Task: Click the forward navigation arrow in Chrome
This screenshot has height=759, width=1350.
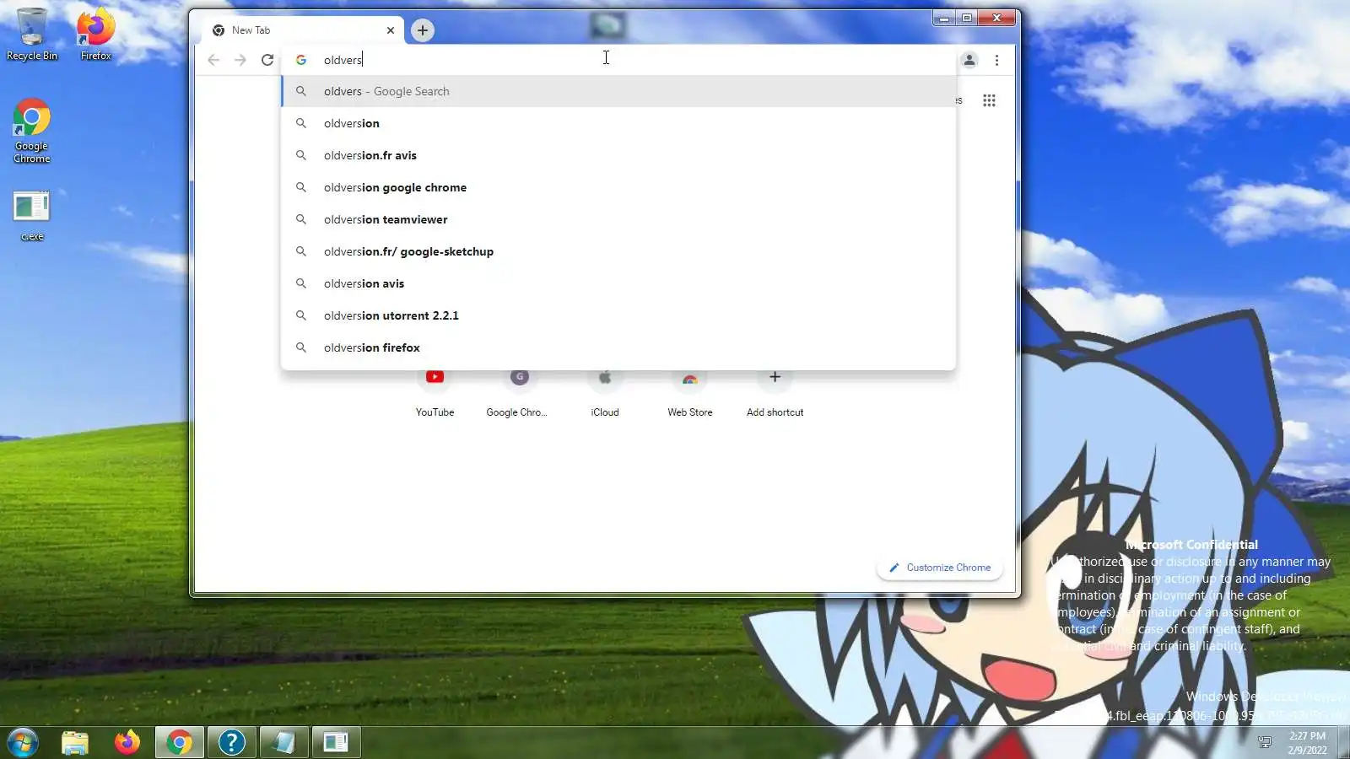Action: [x=240, y=60]
